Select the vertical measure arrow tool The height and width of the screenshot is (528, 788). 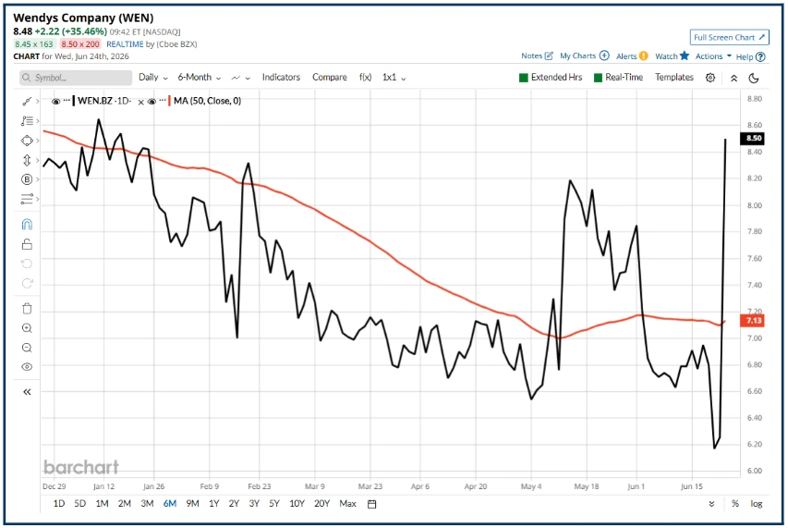(27, 160)
